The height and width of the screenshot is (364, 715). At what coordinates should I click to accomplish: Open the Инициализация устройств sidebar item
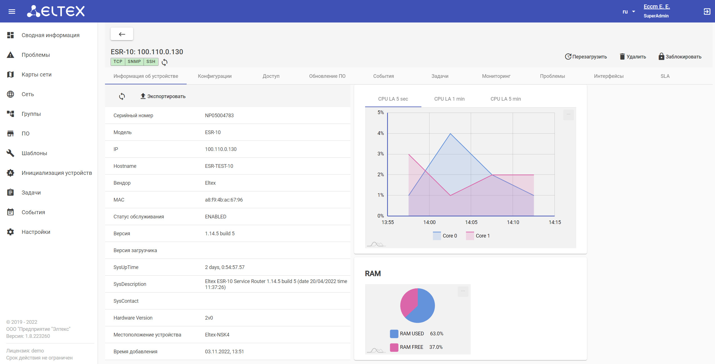pos(57,173)
